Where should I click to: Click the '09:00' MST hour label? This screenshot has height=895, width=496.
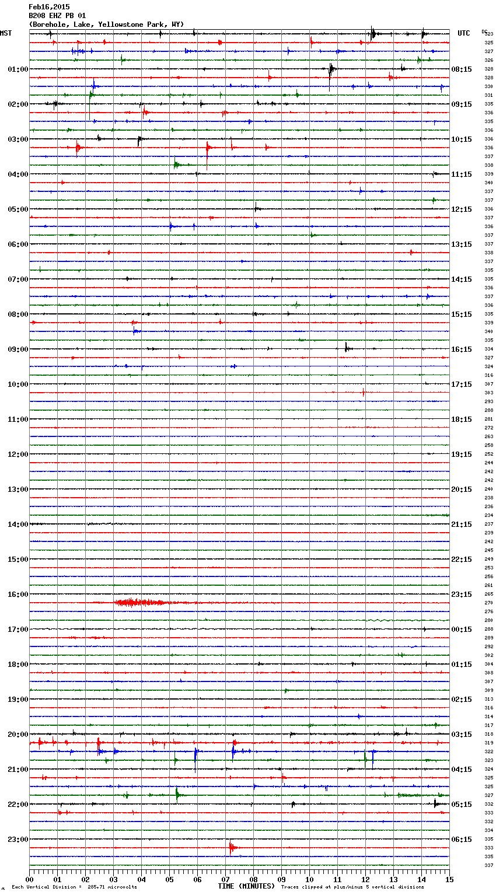coord(18,349)
